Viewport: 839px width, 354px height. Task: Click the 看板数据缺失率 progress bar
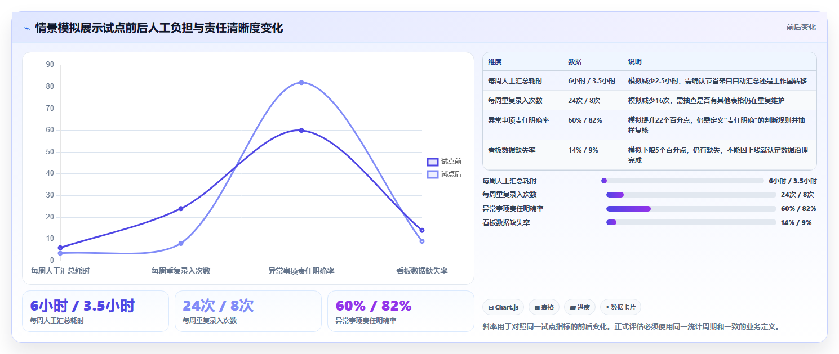tap(691, 222)
